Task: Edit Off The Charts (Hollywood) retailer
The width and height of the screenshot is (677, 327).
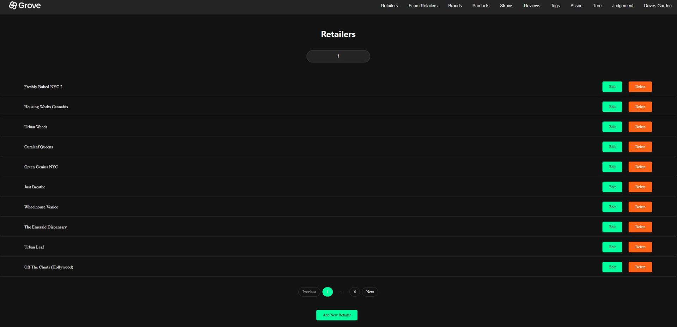Action: pyautogui.click(x=612, y=267)
